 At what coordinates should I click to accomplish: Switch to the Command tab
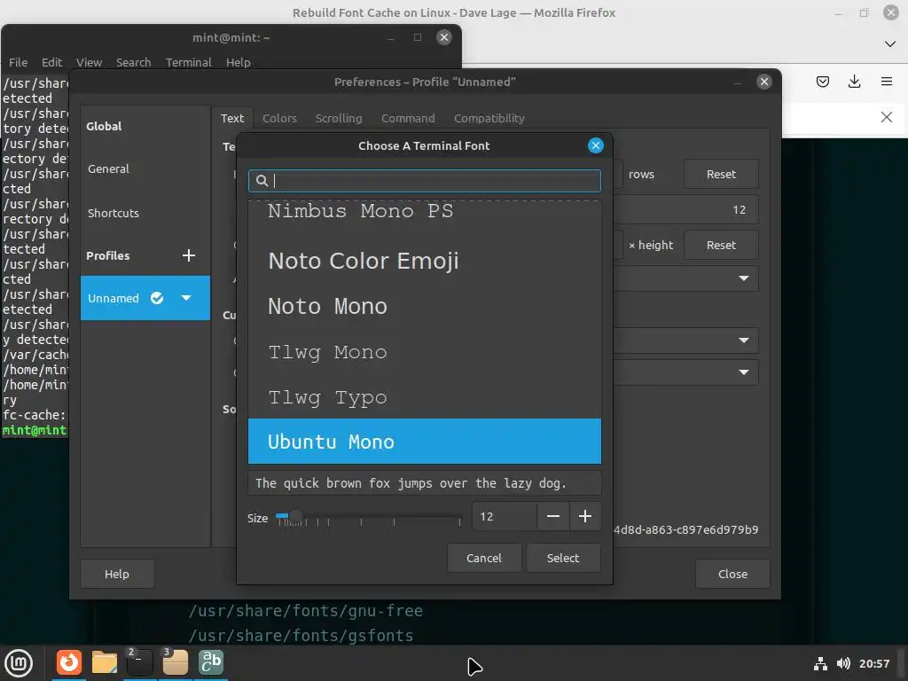(408, 118)
